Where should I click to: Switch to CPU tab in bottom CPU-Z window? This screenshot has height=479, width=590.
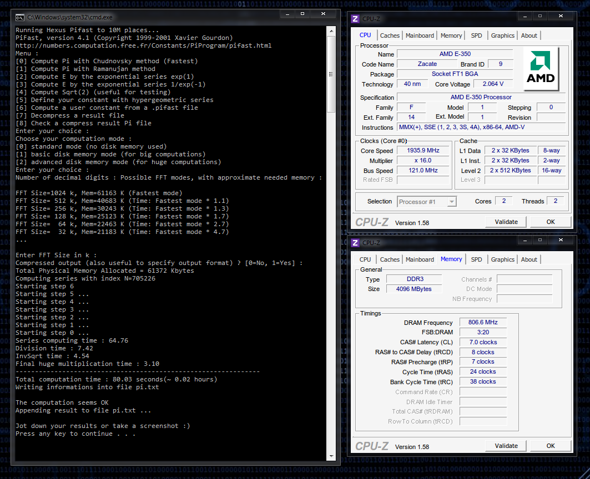click(x=365, y=259)
